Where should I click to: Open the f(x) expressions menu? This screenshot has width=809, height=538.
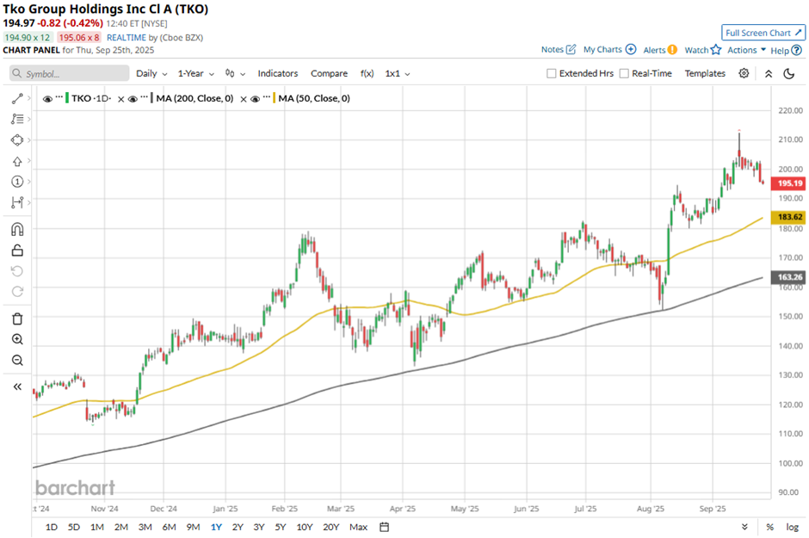tap(367, 73)
